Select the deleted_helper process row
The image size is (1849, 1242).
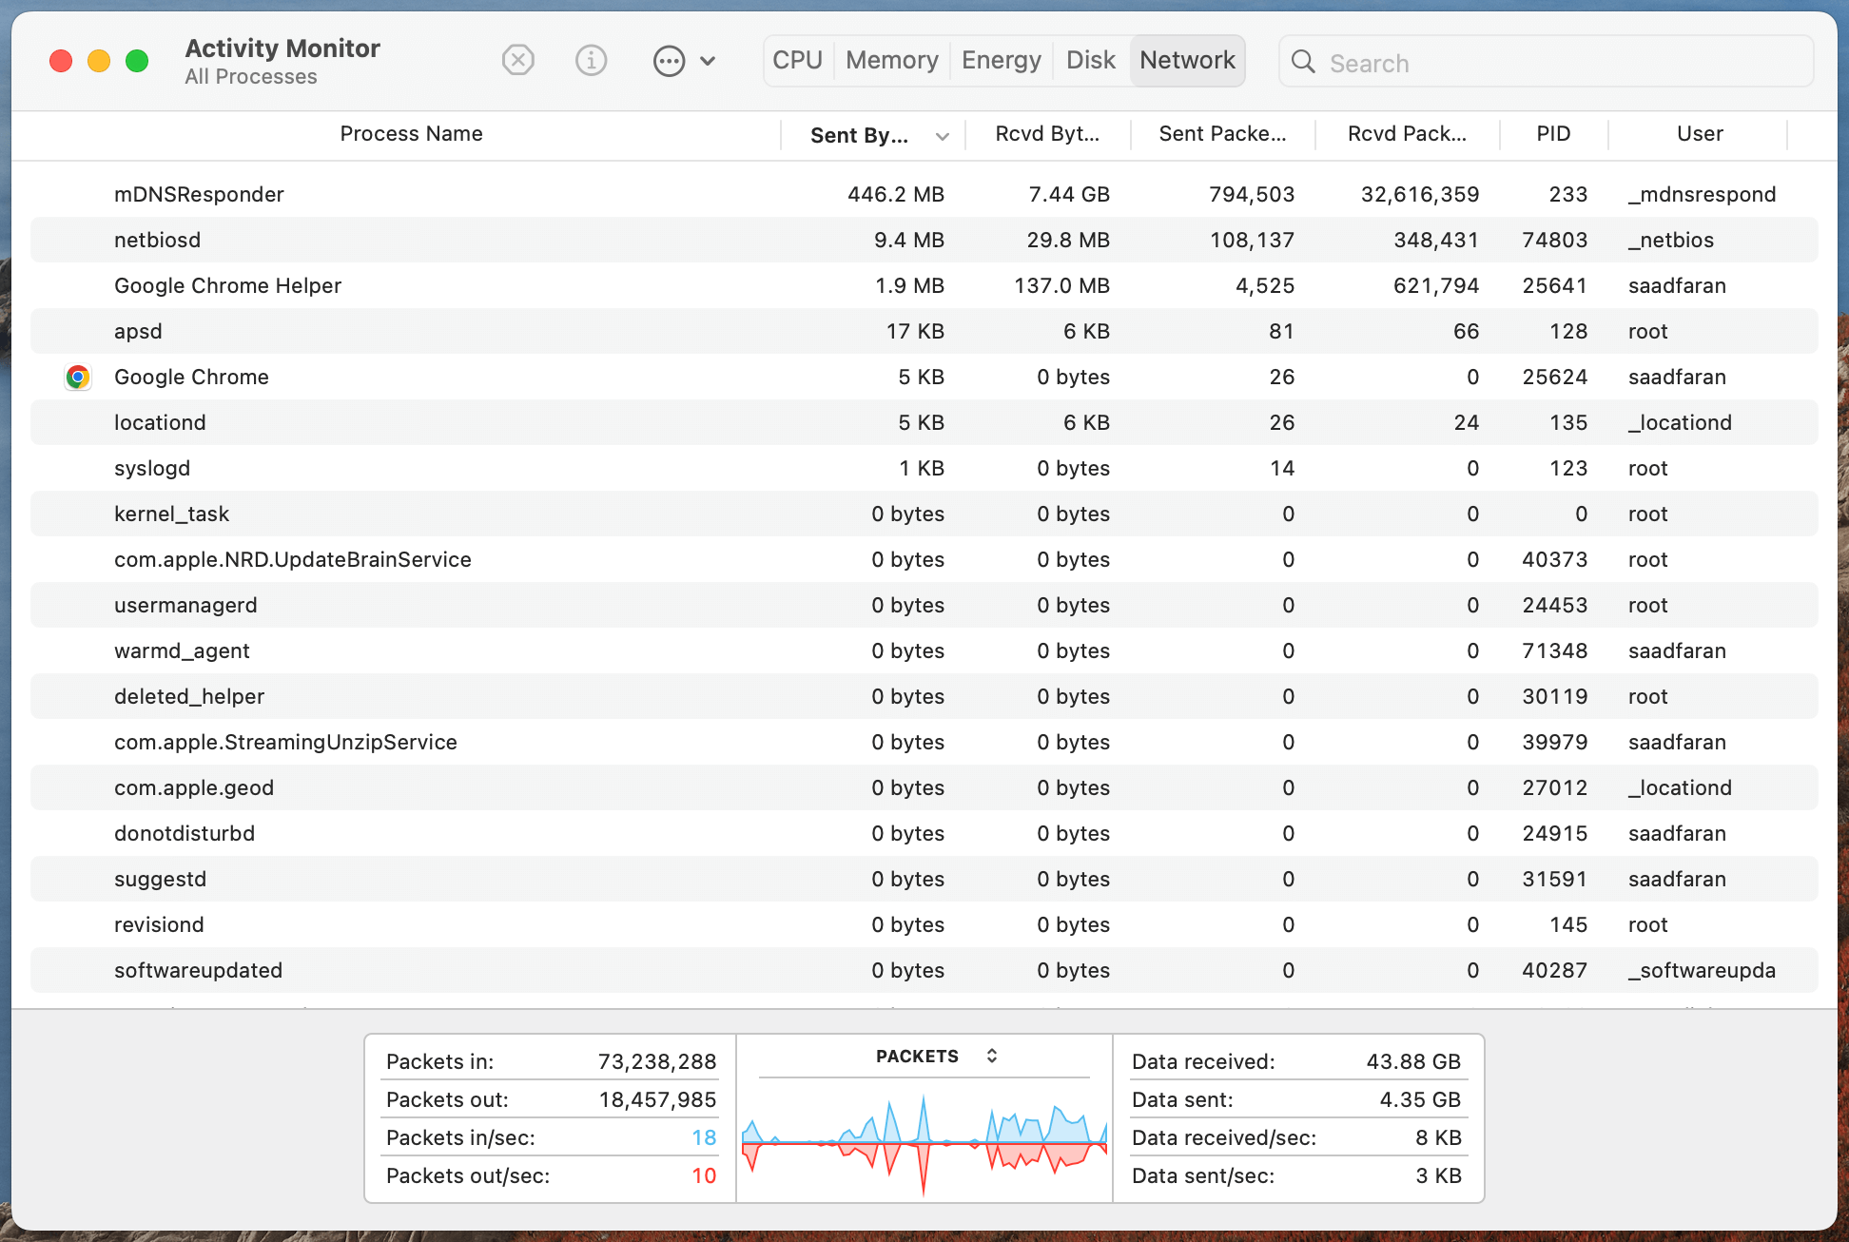pyautogui.click(x=924, y=696)
